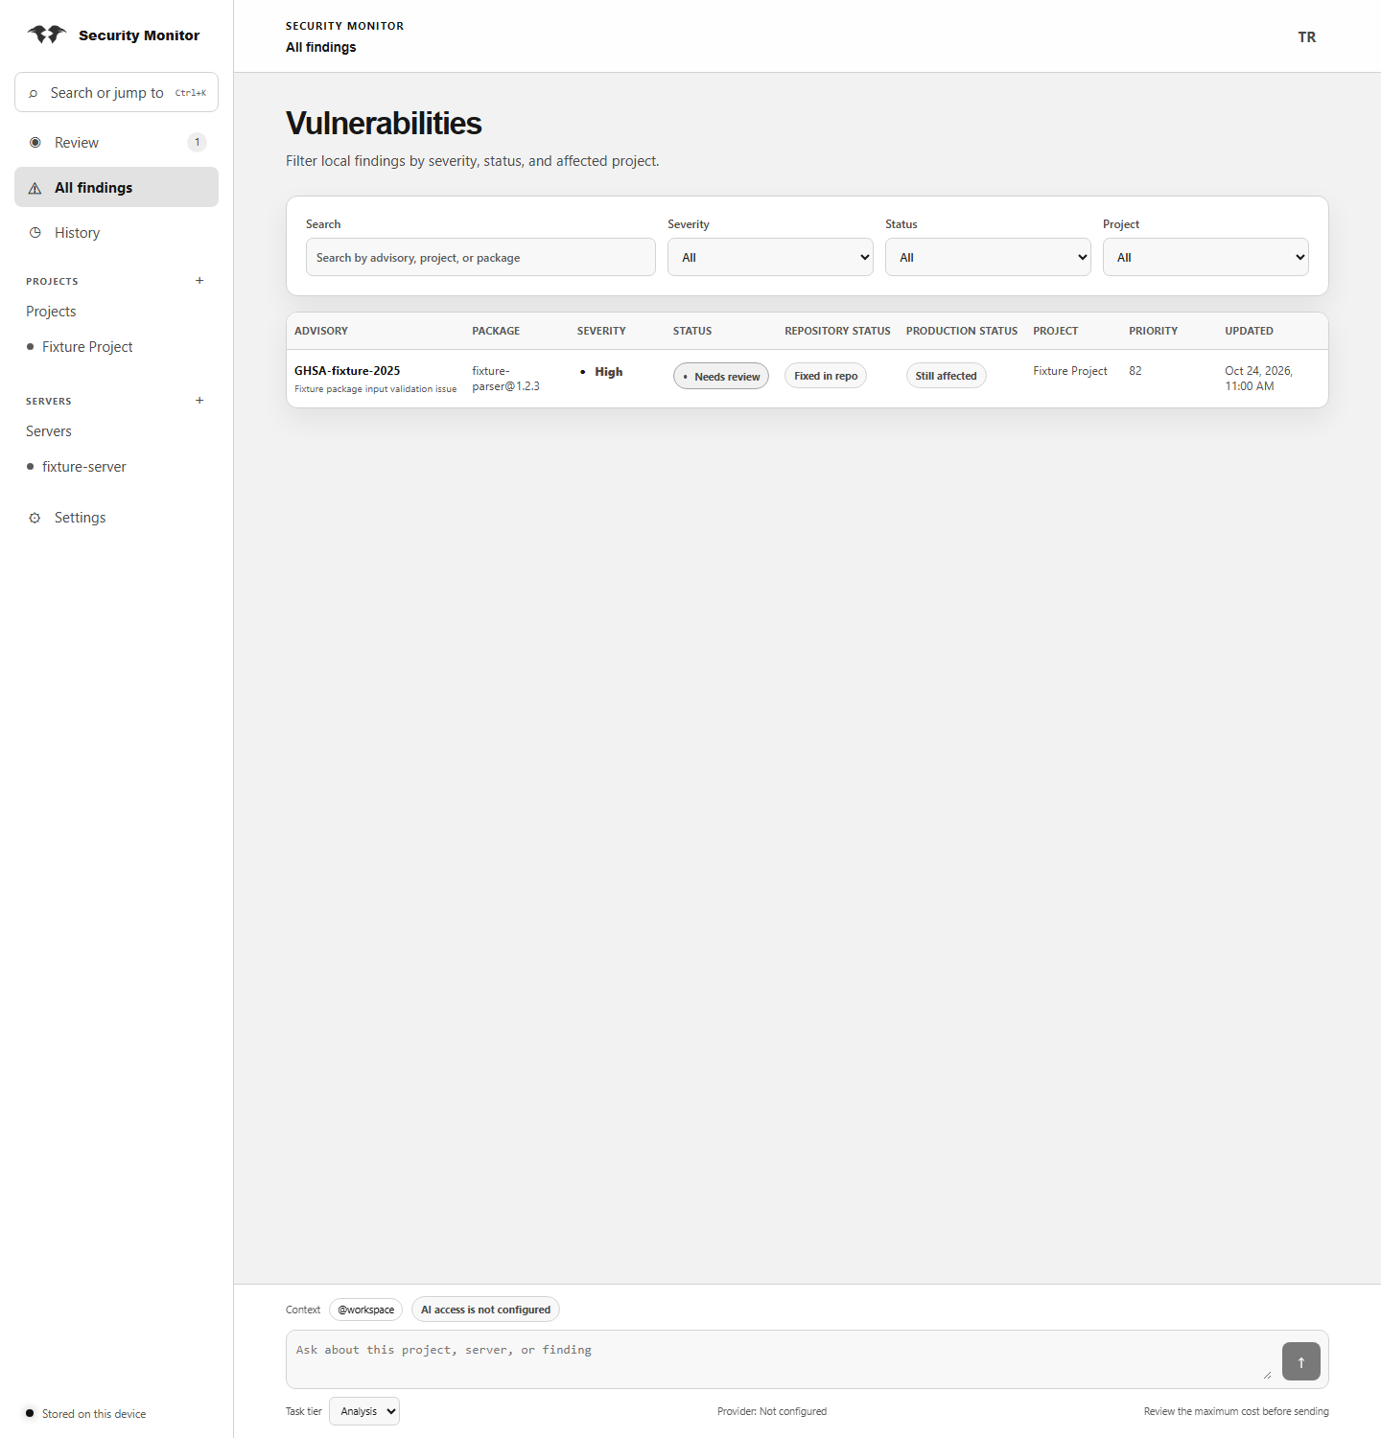Click the History clock icon
Screen dimensions: 1381x1438
point(35,233)
